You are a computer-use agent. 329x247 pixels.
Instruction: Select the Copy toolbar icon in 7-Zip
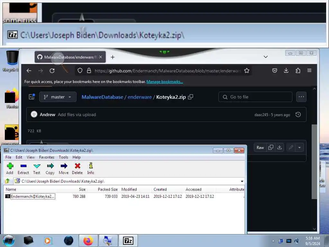[x=50, y=169]
